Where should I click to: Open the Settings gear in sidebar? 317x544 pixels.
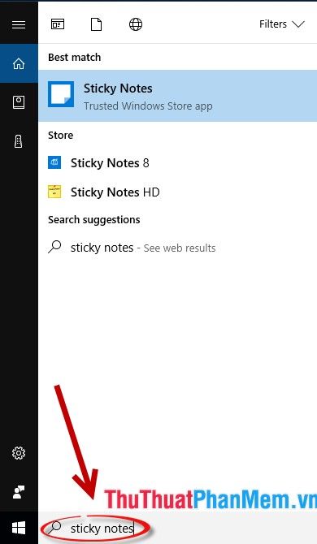pyautogui.click(x=19, y=453)
